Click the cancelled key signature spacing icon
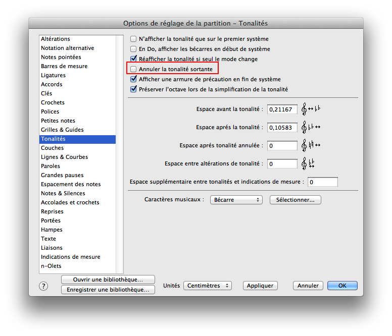392x336 pixels. (311, 145)
